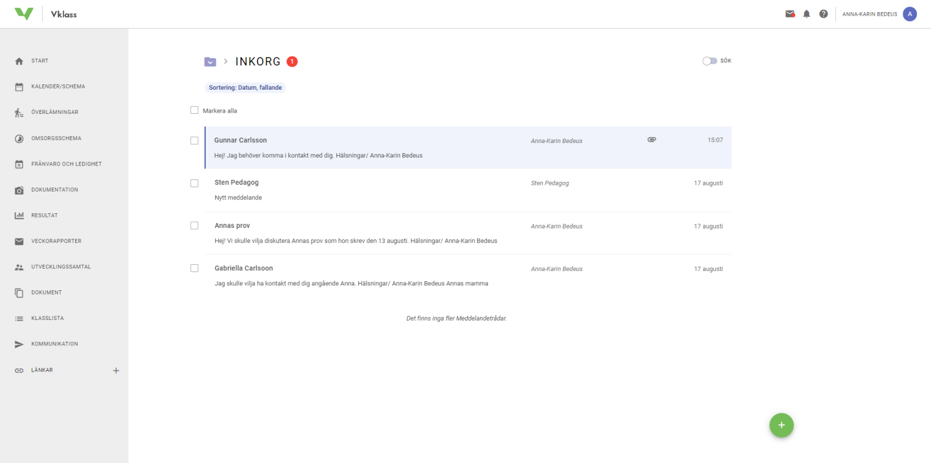The height and width of the screenshot is (463, 931).
Task: Open Frånvaro och ledighet menu item
Action: (66, 164)
